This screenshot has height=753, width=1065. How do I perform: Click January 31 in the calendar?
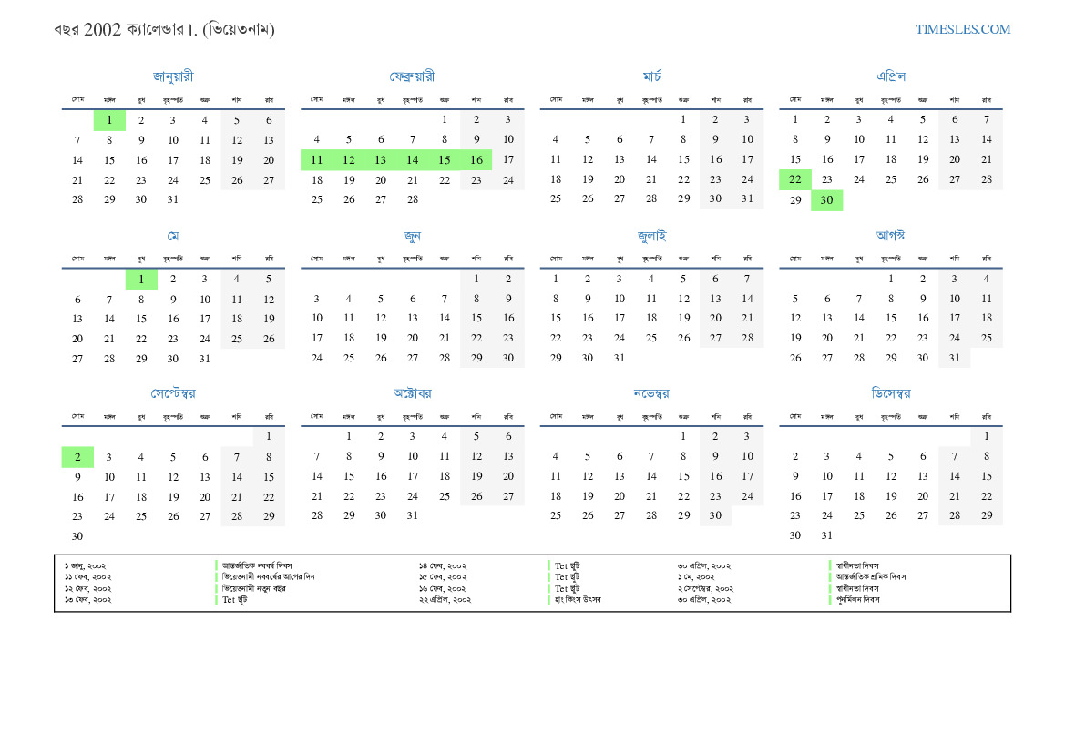point(173,199)
